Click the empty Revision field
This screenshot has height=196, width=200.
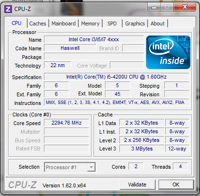177,94
